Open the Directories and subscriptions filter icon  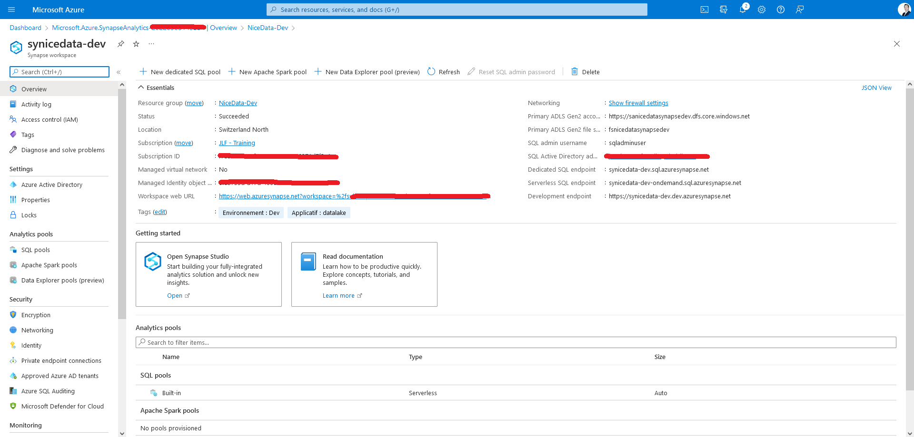click(724, 10)
